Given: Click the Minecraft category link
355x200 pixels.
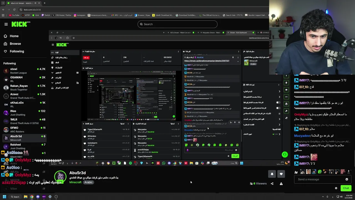Looking at the screenshot, I should [x=75, y=182].
